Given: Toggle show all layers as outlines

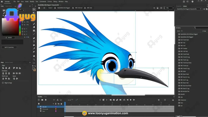Looking at the screenshot, I should click(56, 104).
